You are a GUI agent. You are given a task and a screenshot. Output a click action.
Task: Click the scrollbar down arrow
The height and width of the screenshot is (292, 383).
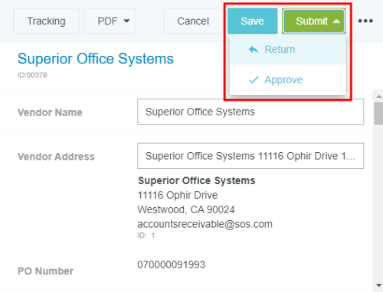pos(378,285)
